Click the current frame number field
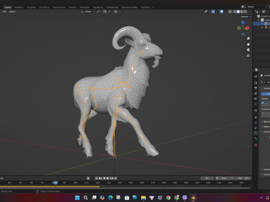Screen dimensions: 270x202 (207, 178)
